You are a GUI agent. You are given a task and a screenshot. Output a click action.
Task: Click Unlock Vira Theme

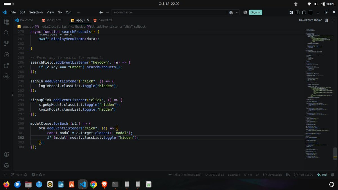[310, 20]
